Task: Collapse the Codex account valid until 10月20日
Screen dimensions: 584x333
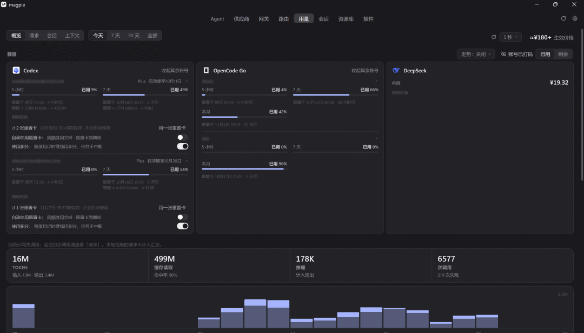Action: 187,161
